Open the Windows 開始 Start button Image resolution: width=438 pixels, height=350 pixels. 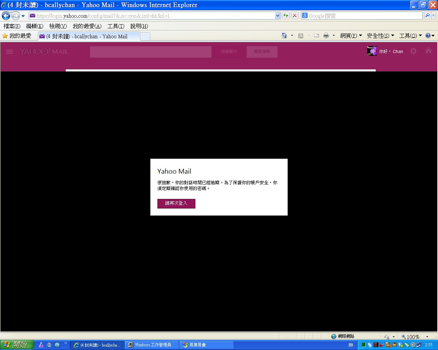(17, 345)
